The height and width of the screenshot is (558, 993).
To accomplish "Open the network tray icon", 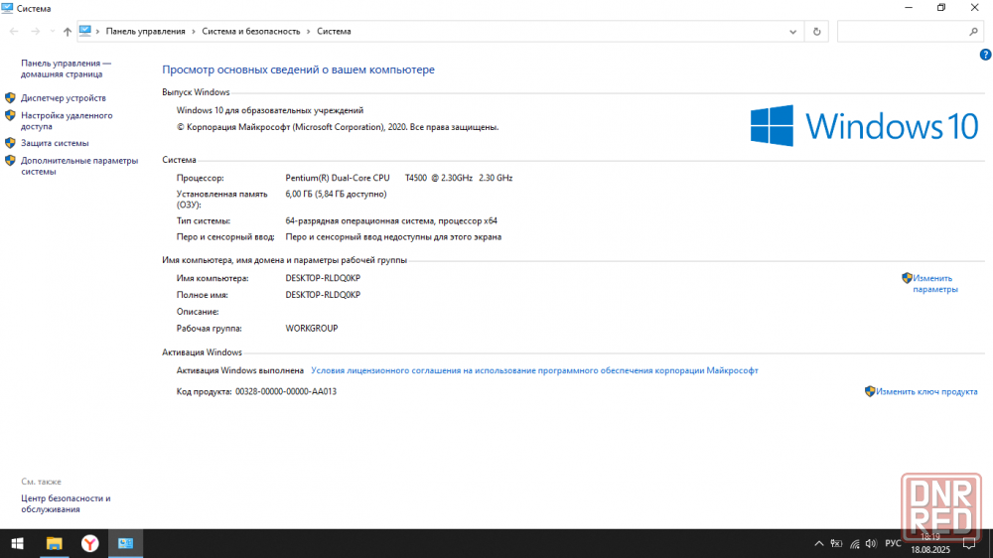I will tap(854, 543).
